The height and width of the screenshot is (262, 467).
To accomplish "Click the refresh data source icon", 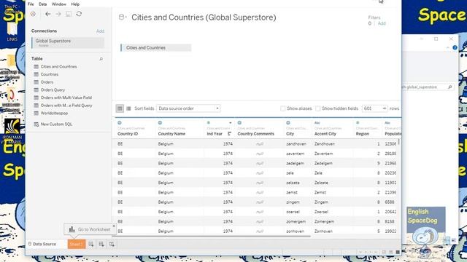I will click(x=79, y=14).
